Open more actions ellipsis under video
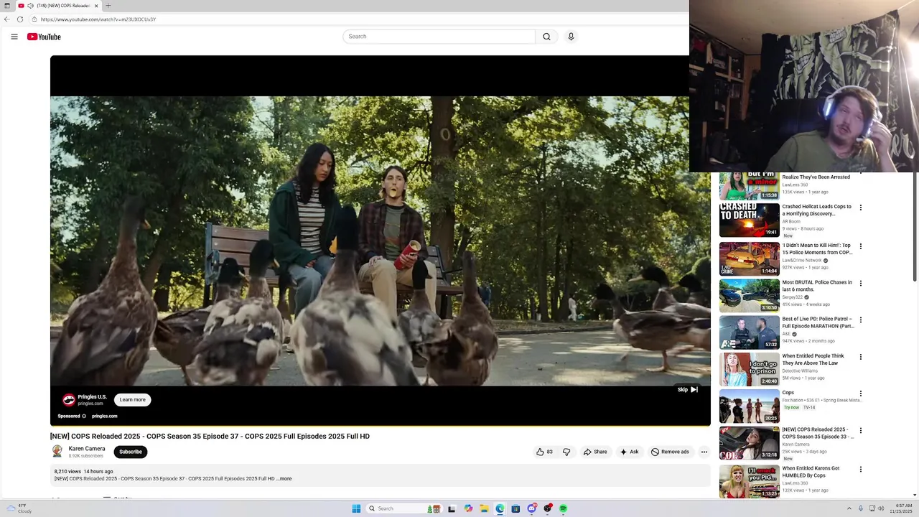 tap(704, 452)
